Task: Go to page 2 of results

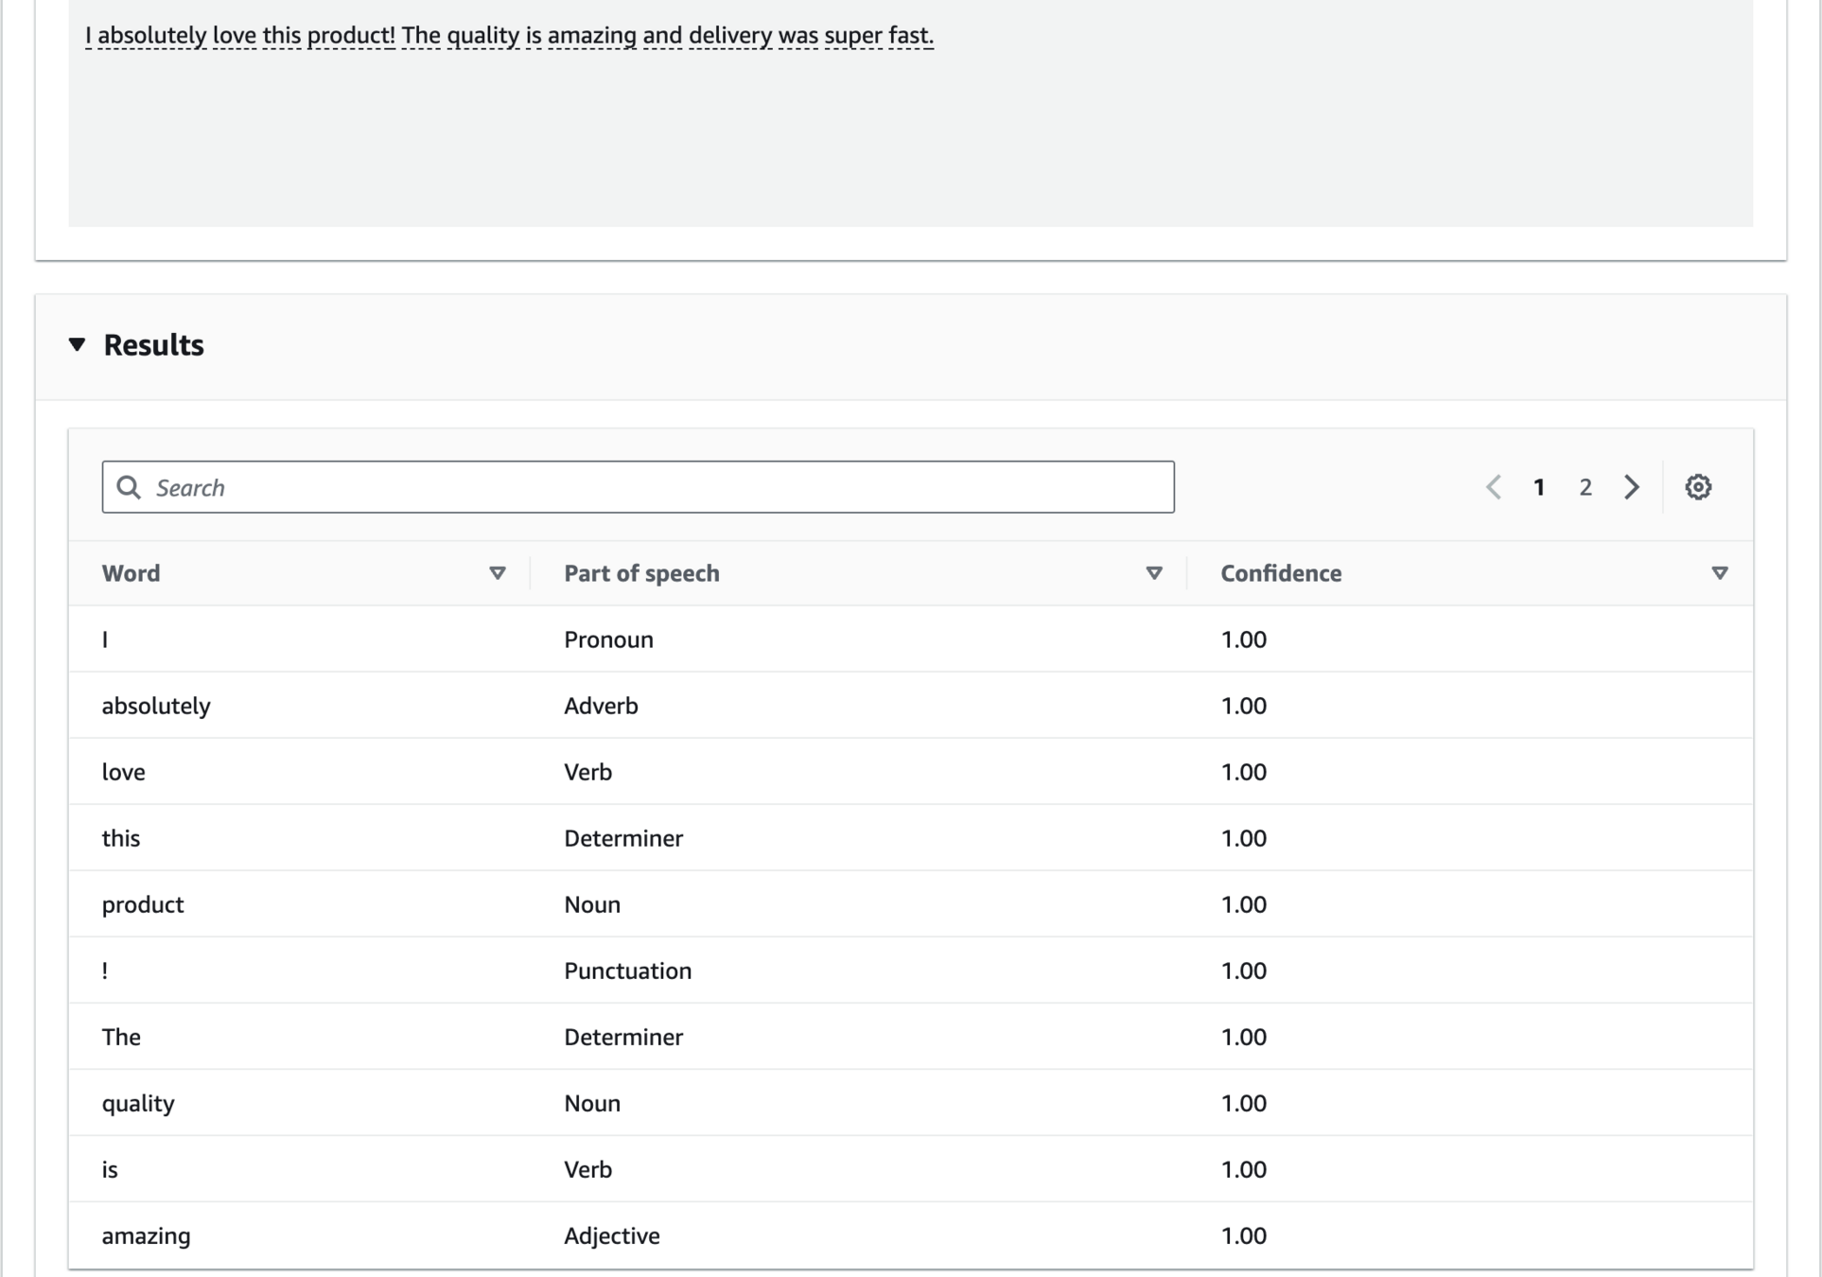Action: tap(1585, 487)
